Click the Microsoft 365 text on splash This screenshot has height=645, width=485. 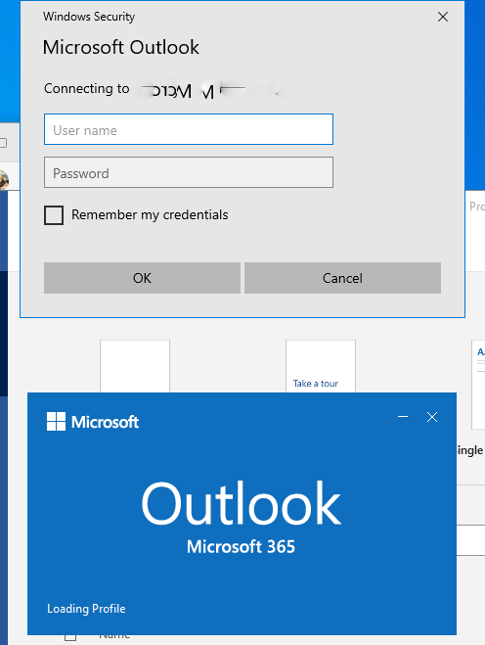(241, 547)
